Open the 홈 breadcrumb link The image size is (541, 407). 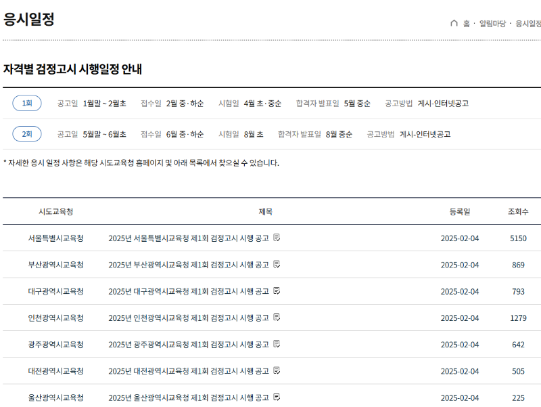(467, 24)
